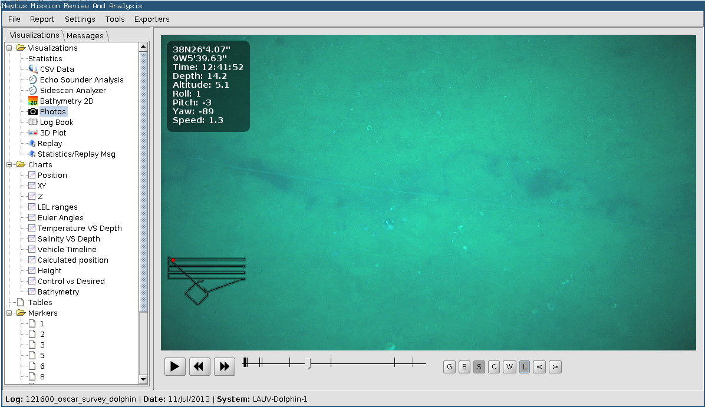Open the Settings menu
The height and width of the screenshot is (407, 705).
80,19
